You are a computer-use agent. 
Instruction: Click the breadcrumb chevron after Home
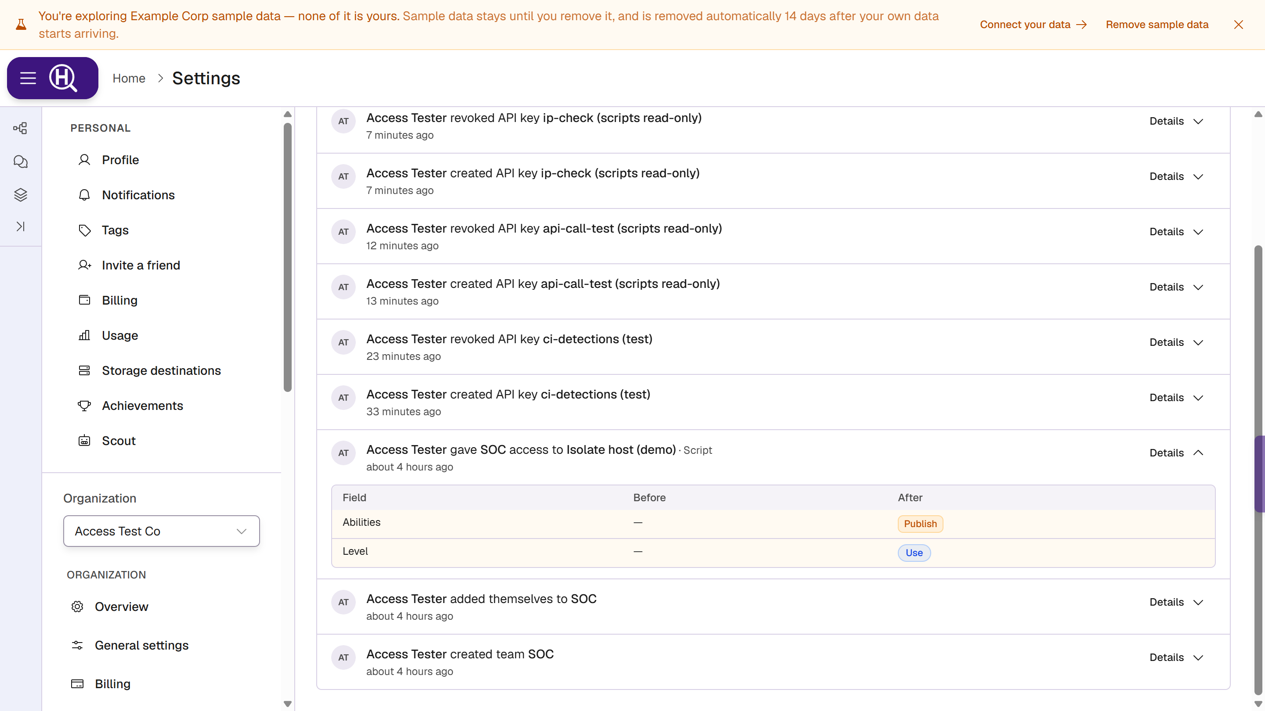click(x=160, y=78)
